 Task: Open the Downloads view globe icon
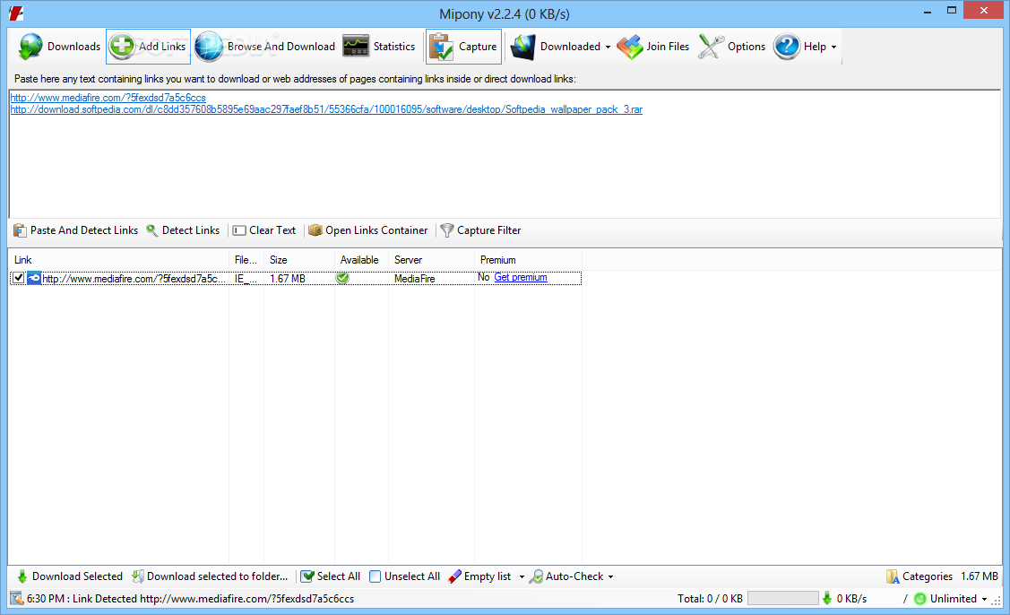tap(30, 47)
